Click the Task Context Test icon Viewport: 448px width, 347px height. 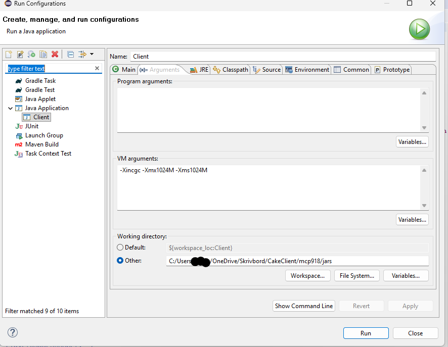(19, 154)
